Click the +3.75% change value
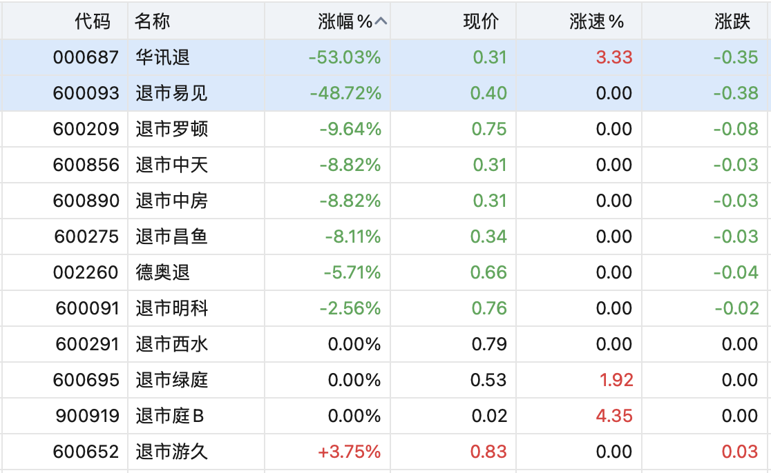The width and height of the screenshot is (771, 473). click(350, 452)
